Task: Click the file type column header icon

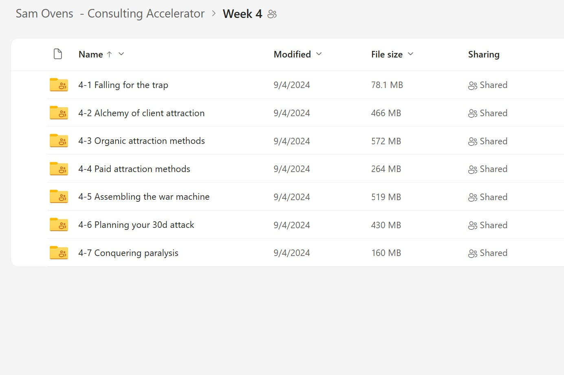Action: 58,54
